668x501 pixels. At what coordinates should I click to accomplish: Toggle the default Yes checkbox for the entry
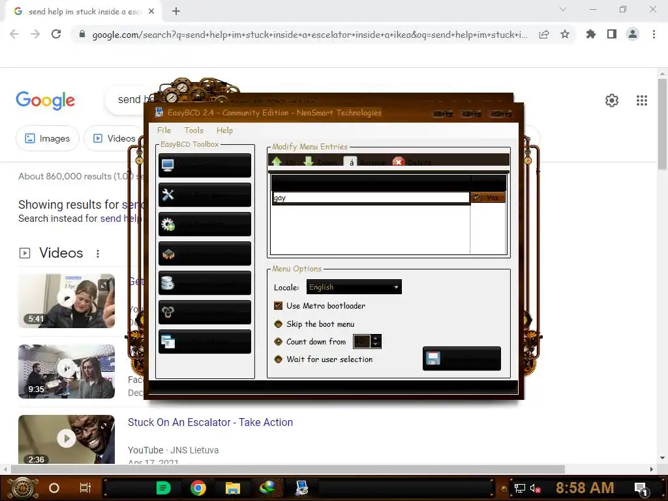[477, 197]
